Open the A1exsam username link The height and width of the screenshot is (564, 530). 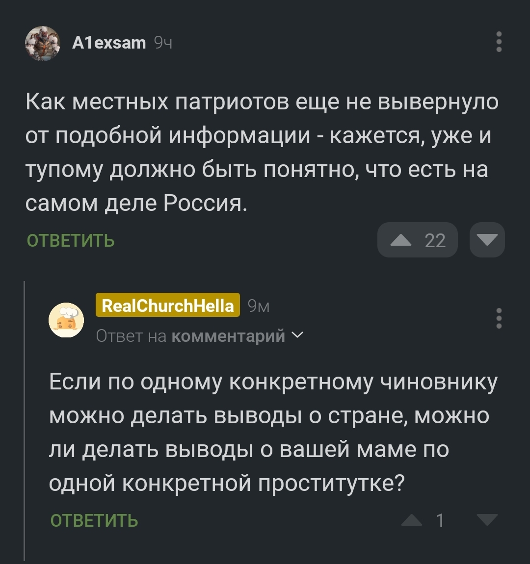click(x=109, y=43)
